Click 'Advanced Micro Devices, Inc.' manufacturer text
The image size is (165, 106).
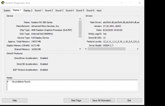(x=45, y=26)
